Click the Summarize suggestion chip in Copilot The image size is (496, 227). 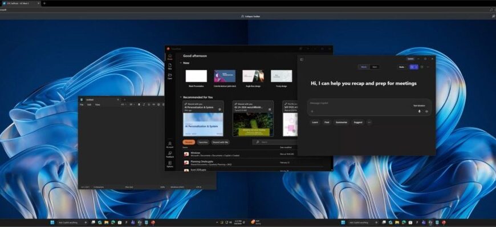tap(341, 122)
